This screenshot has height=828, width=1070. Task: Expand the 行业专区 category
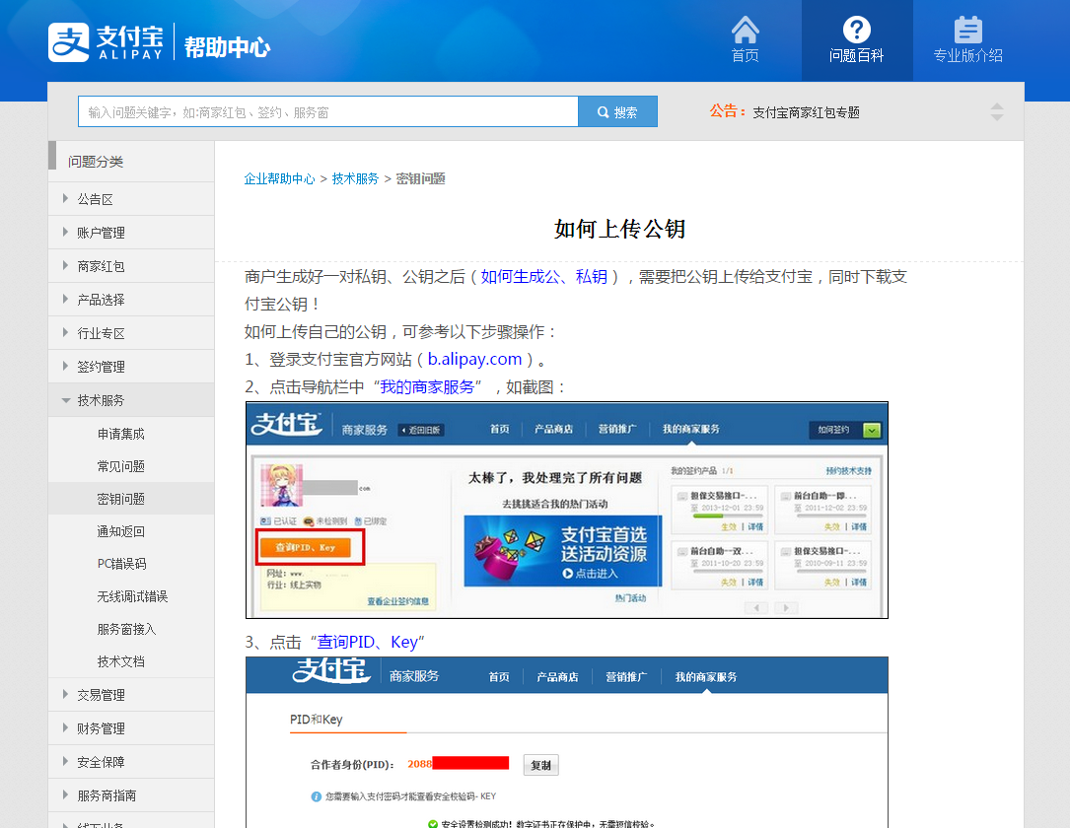tap(131, 333)
